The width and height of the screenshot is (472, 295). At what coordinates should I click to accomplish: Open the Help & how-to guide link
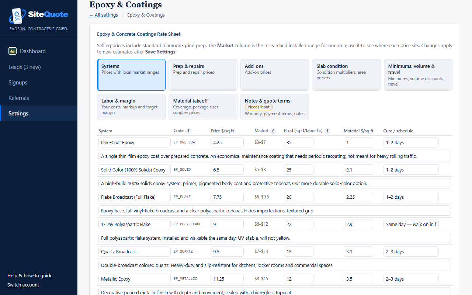pyautogui.click(x=30, y=276)
